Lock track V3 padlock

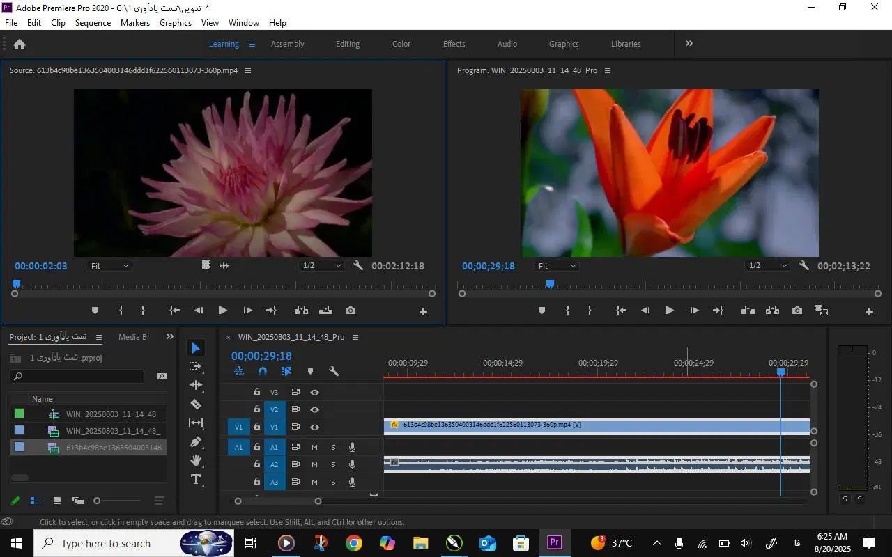coord(256,393)
